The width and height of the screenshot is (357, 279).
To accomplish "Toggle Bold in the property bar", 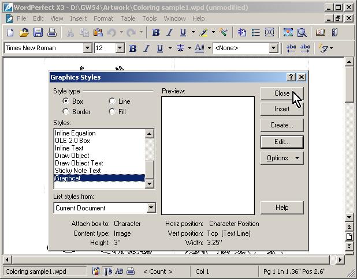I will [x=133, y=48].
